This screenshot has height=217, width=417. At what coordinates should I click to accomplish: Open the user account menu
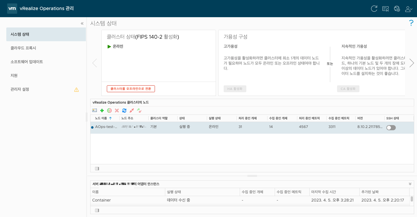(409, 9)
